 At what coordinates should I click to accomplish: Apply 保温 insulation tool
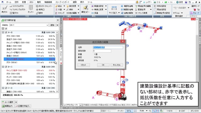(x=95, y=13)
